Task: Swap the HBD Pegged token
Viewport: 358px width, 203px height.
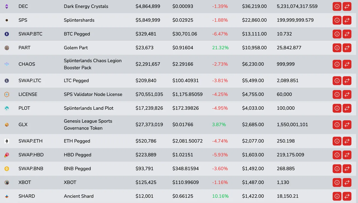Action: 347,155
